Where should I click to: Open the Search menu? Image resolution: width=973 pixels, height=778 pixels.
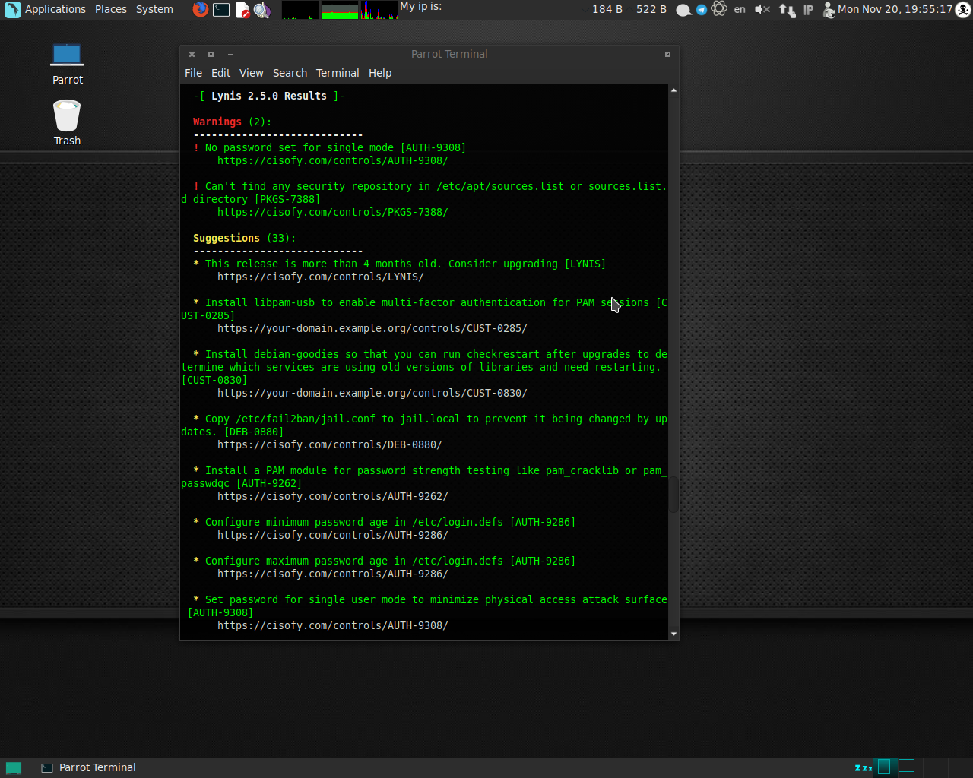[290, 73]
